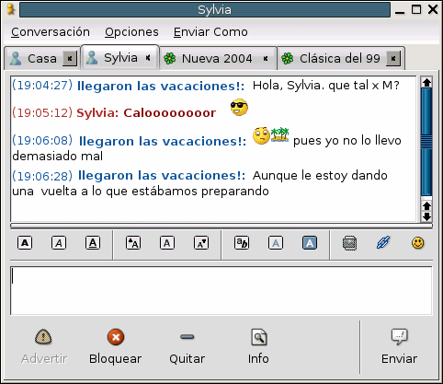Click the normal font size icon
Viewport: 443px width, 384px height.
pos(167,243)
